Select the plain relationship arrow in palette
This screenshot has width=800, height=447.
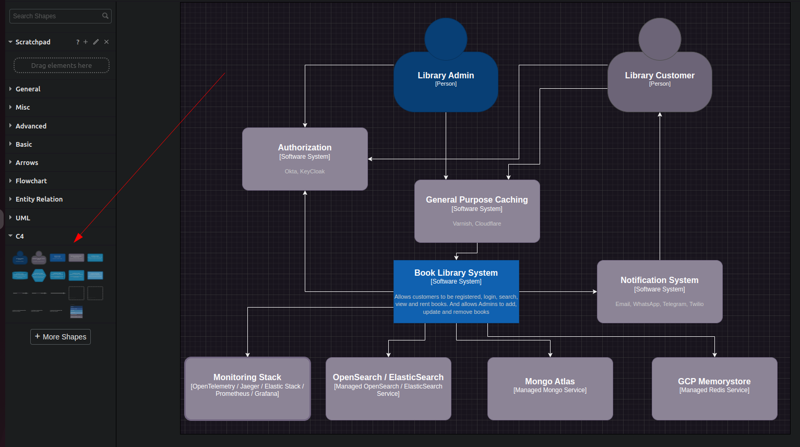(57, 293)
